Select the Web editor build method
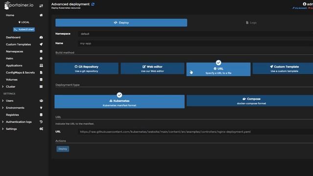Viewport: 313px width, 176px height. (152, 68)
